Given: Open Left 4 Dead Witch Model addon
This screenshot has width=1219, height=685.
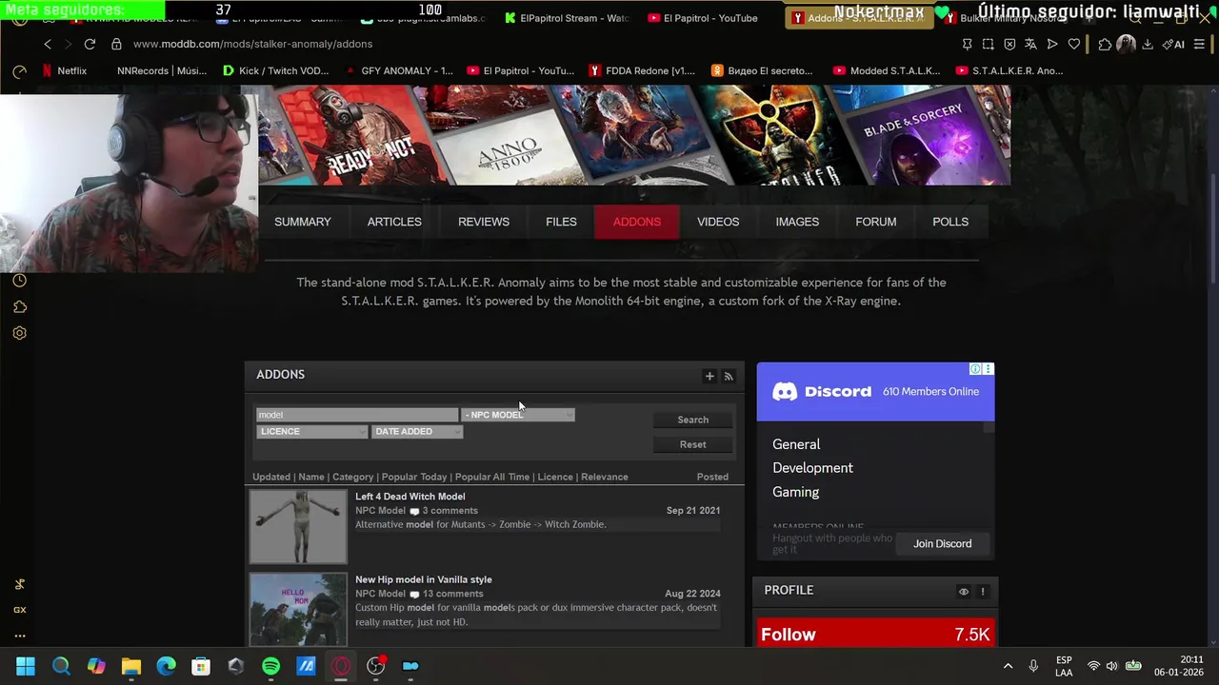Looking at the screenshot, I should 410,497.
